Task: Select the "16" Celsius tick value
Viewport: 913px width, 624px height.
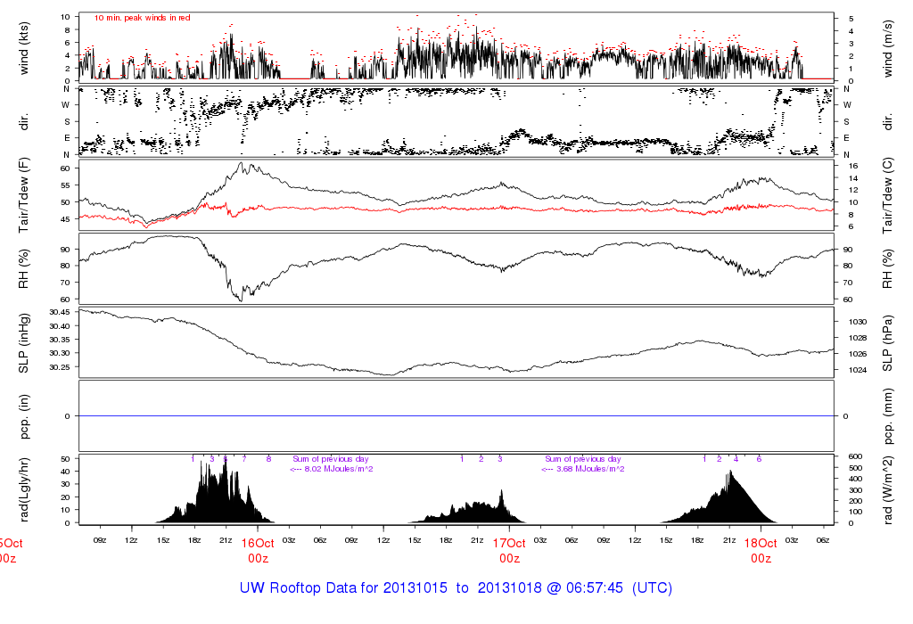Action: pyautogui.click(x=853, y=166)
